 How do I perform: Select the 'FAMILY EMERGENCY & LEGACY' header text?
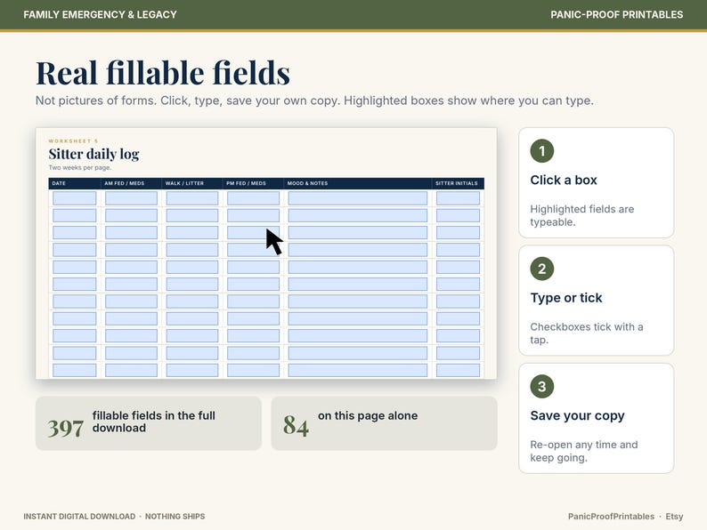[100, 15]
